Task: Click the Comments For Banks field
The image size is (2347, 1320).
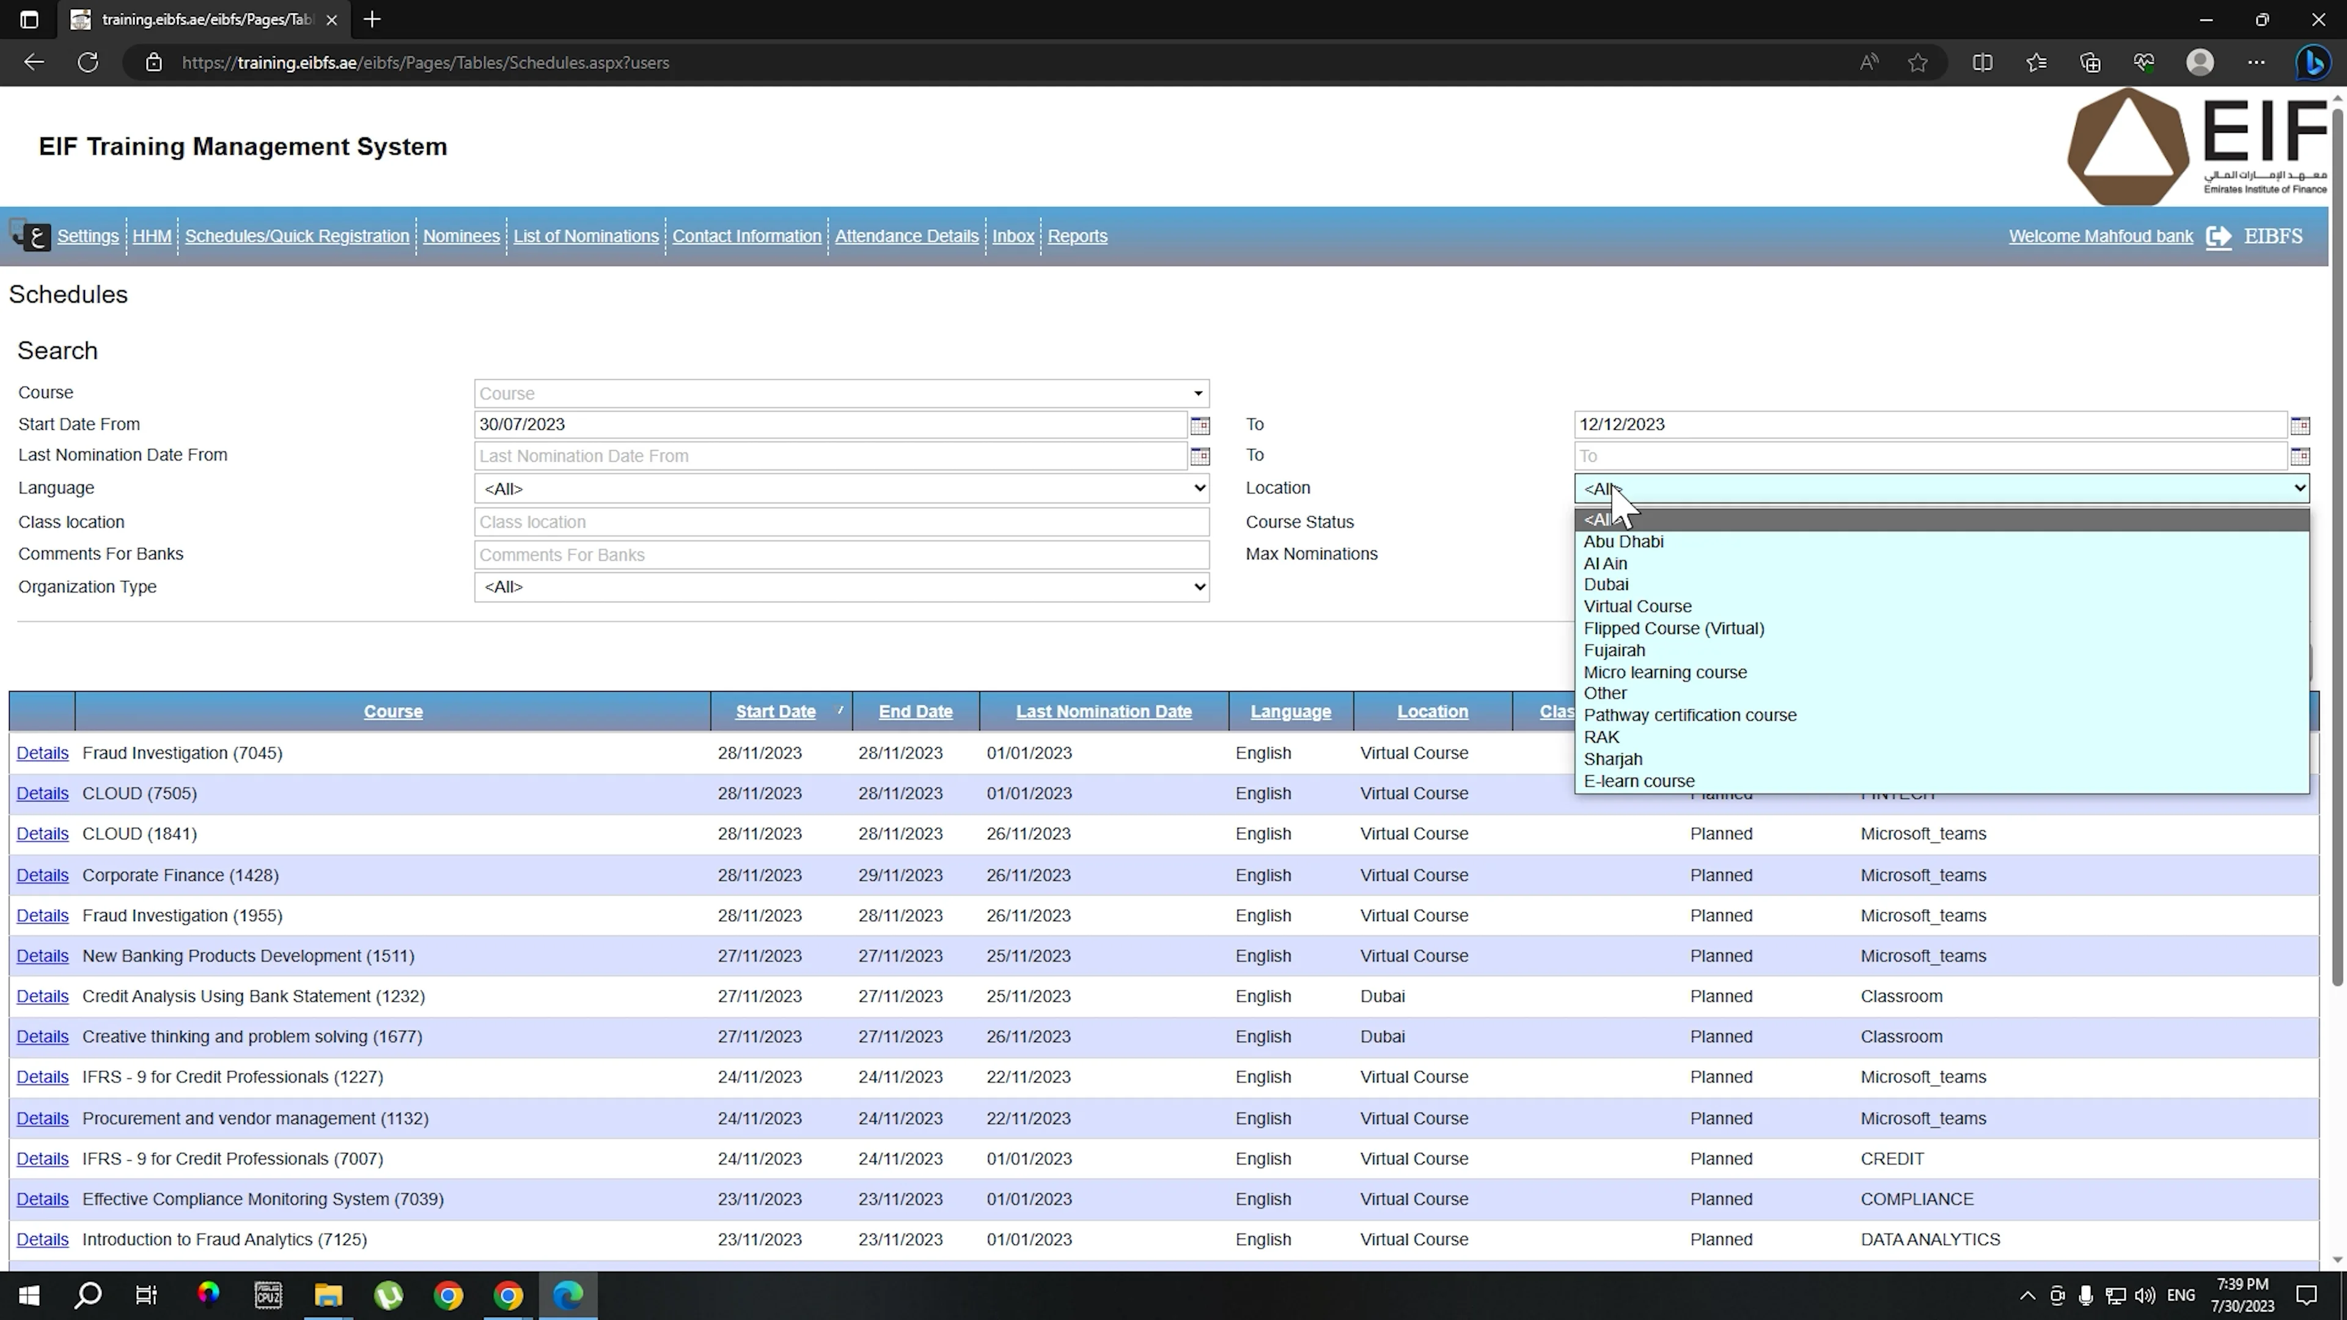Action: pos(841,555)
